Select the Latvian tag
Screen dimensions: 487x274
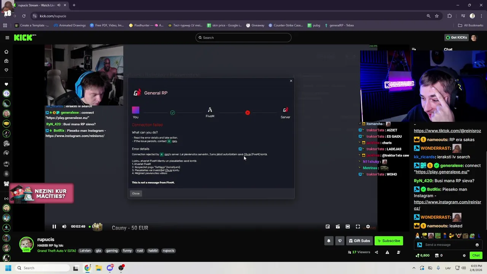pos(85,250)
